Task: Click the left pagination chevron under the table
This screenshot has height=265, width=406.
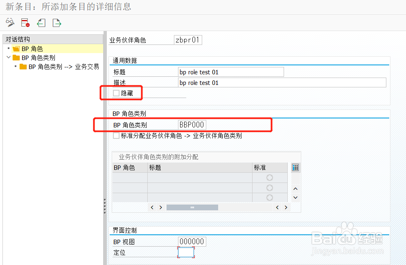Action: (153, 207)
